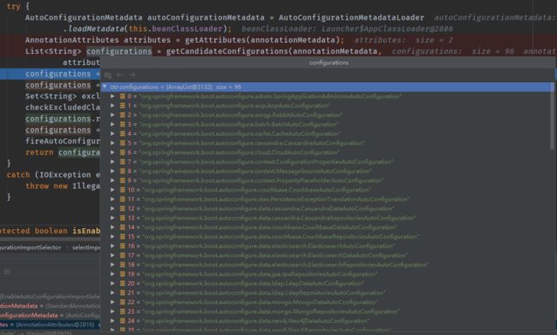Click the list icon of element 12
The height and width of the screenshot is (335, 557).
(123, 209)
